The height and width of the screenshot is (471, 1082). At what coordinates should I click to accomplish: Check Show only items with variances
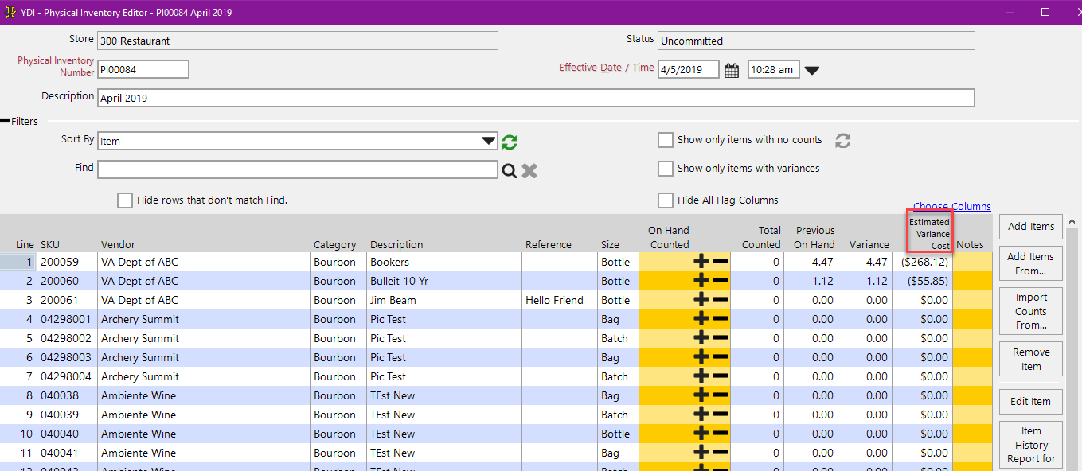point(666,169)
